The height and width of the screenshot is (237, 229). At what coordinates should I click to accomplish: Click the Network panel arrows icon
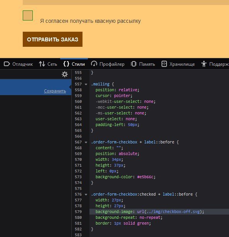point(42,64)
